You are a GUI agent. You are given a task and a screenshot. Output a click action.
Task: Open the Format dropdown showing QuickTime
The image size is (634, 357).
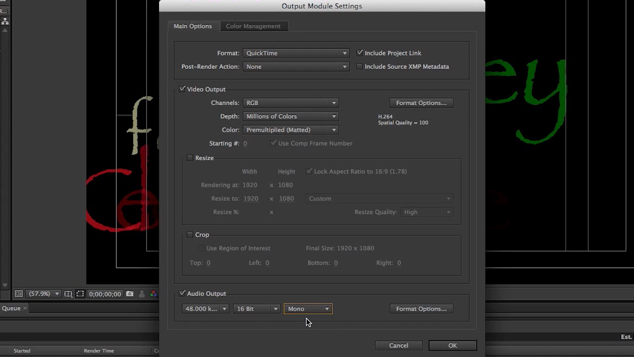pos(296,53)
